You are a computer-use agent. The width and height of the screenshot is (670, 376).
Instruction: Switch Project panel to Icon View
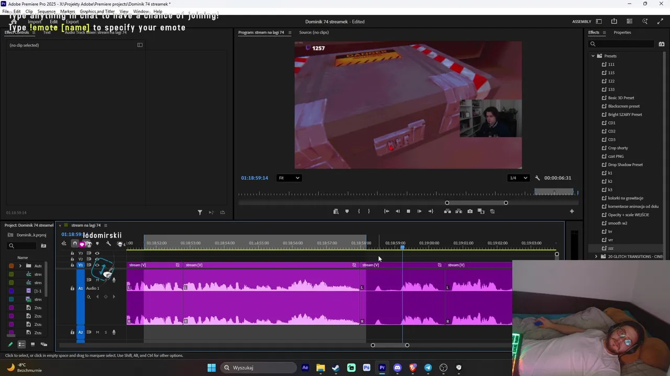(x=32, y=345)
